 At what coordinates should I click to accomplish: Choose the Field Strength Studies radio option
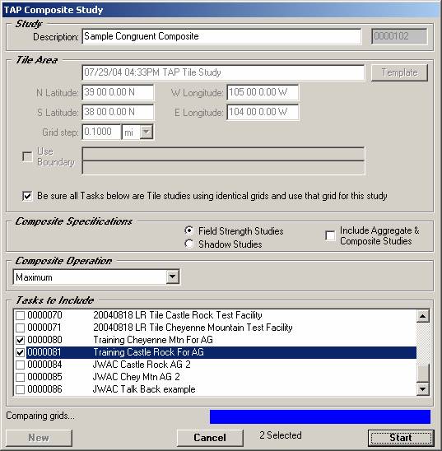pyautogui.click(x=189, y=230)
